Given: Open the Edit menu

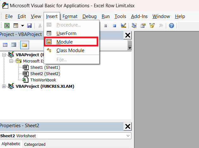Looking at the screenshot, I should point(22,16).
